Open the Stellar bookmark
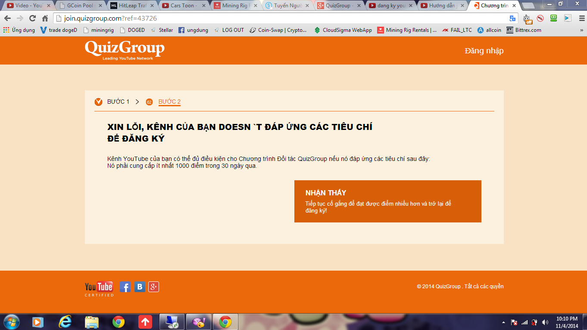Viewport: 587px width, 330px height. pos(162,30)
